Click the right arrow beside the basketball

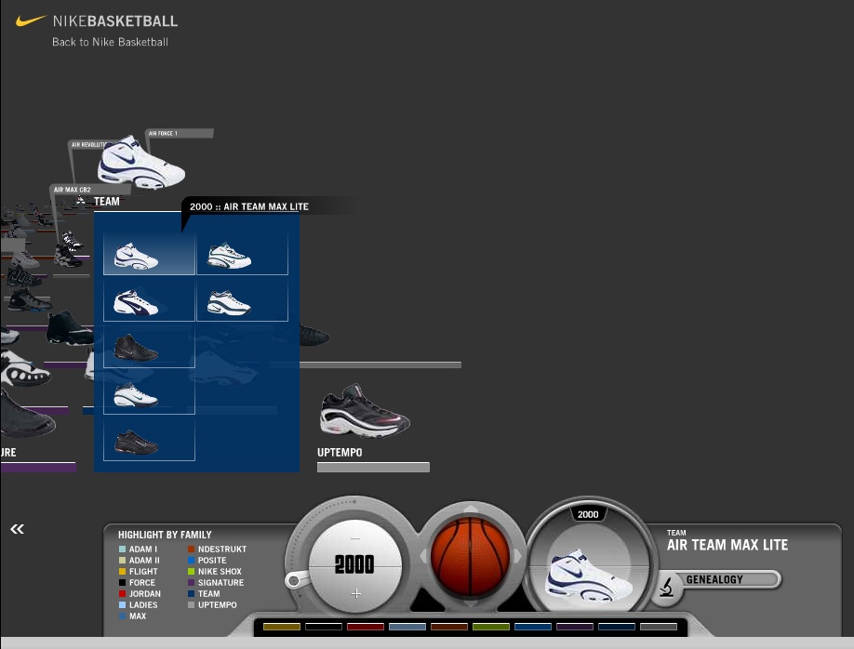517,556
